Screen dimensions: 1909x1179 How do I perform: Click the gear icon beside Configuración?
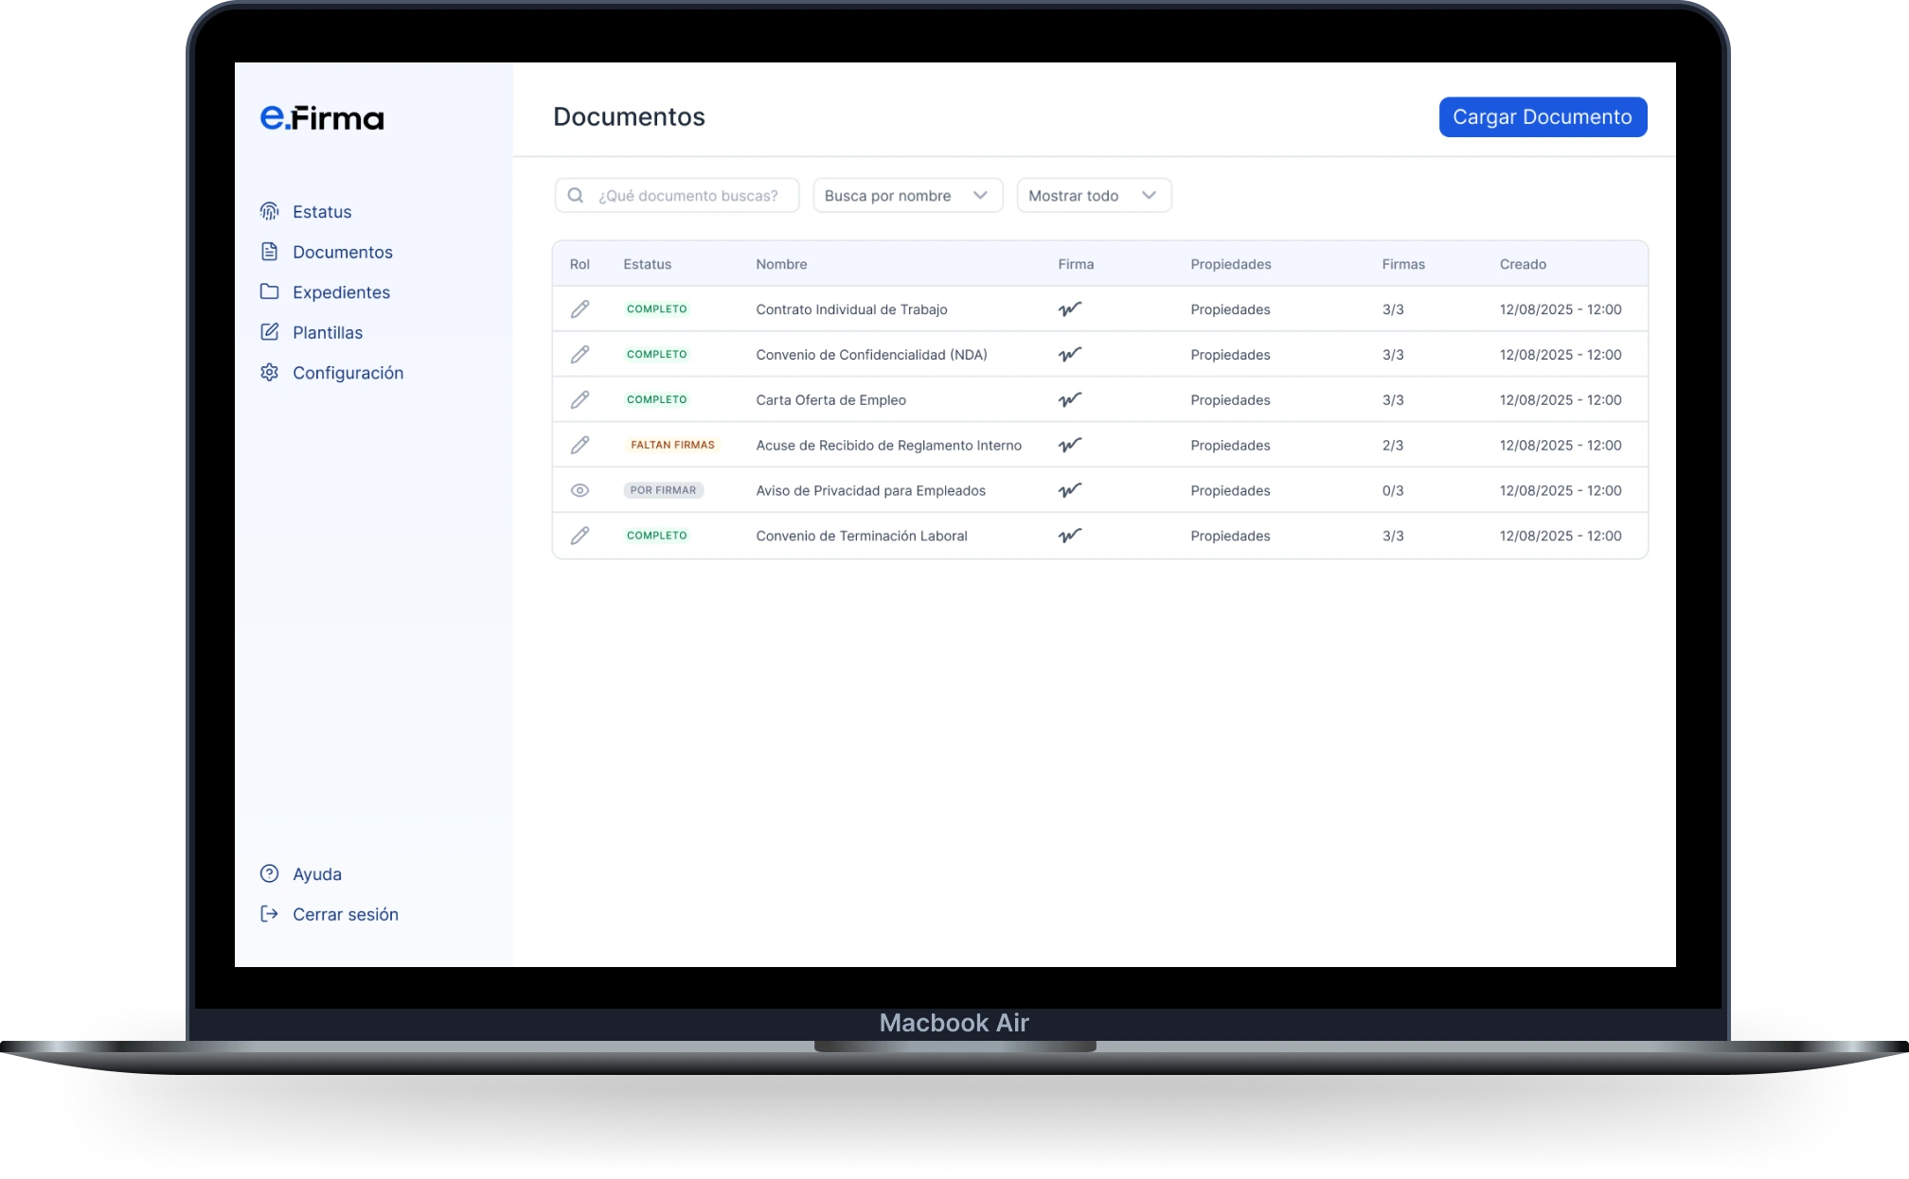coord(270,373)
